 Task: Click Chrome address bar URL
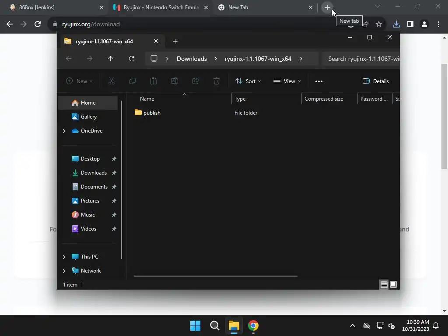[91, 24]
